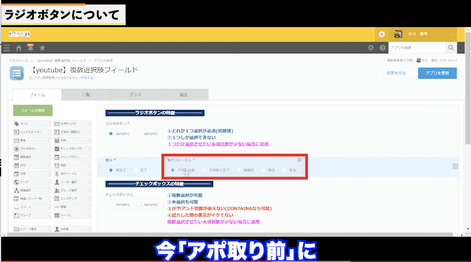Switch to the グラフ tab
The height and width of the screenshot is (262, 471).
(134, 95)
